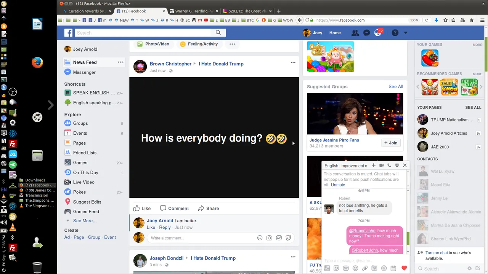Switch to Curation rewards browser tab

click(x=87, y=11)
